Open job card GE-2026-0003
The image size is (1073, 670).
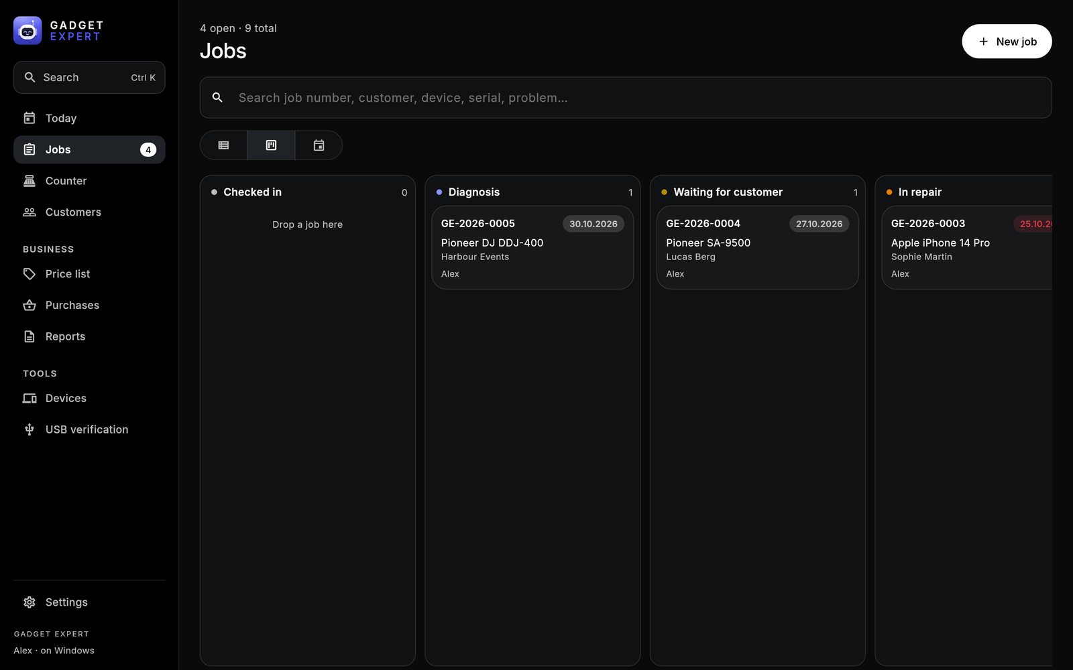tap(967, 248)
